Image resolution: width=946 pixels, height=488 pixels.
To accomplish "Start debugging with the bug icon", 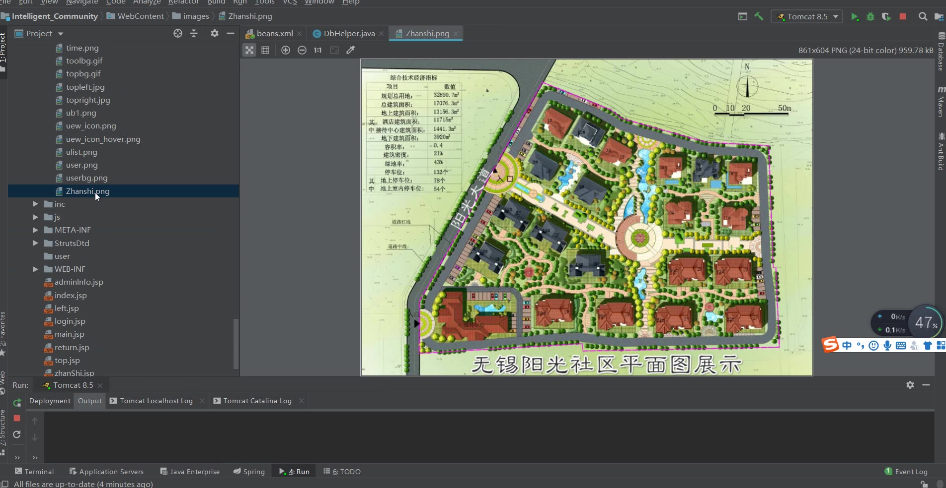I will coord(870,16).
